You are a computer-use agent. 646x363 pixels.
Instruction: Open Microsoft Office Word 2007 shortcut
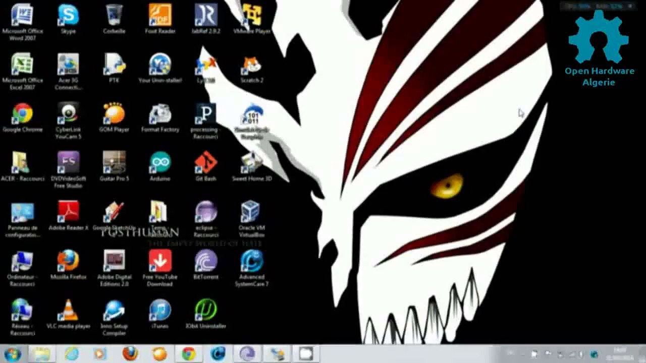22,22
